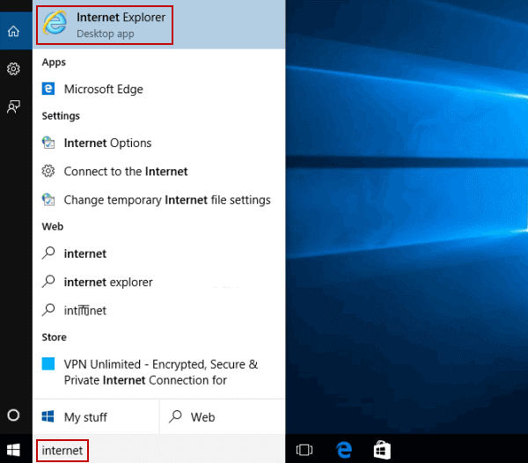The width and height of the screenshot is (528, 463).
Task: Click the Microsoft Edge app icon in results
Action: (48, 89)
